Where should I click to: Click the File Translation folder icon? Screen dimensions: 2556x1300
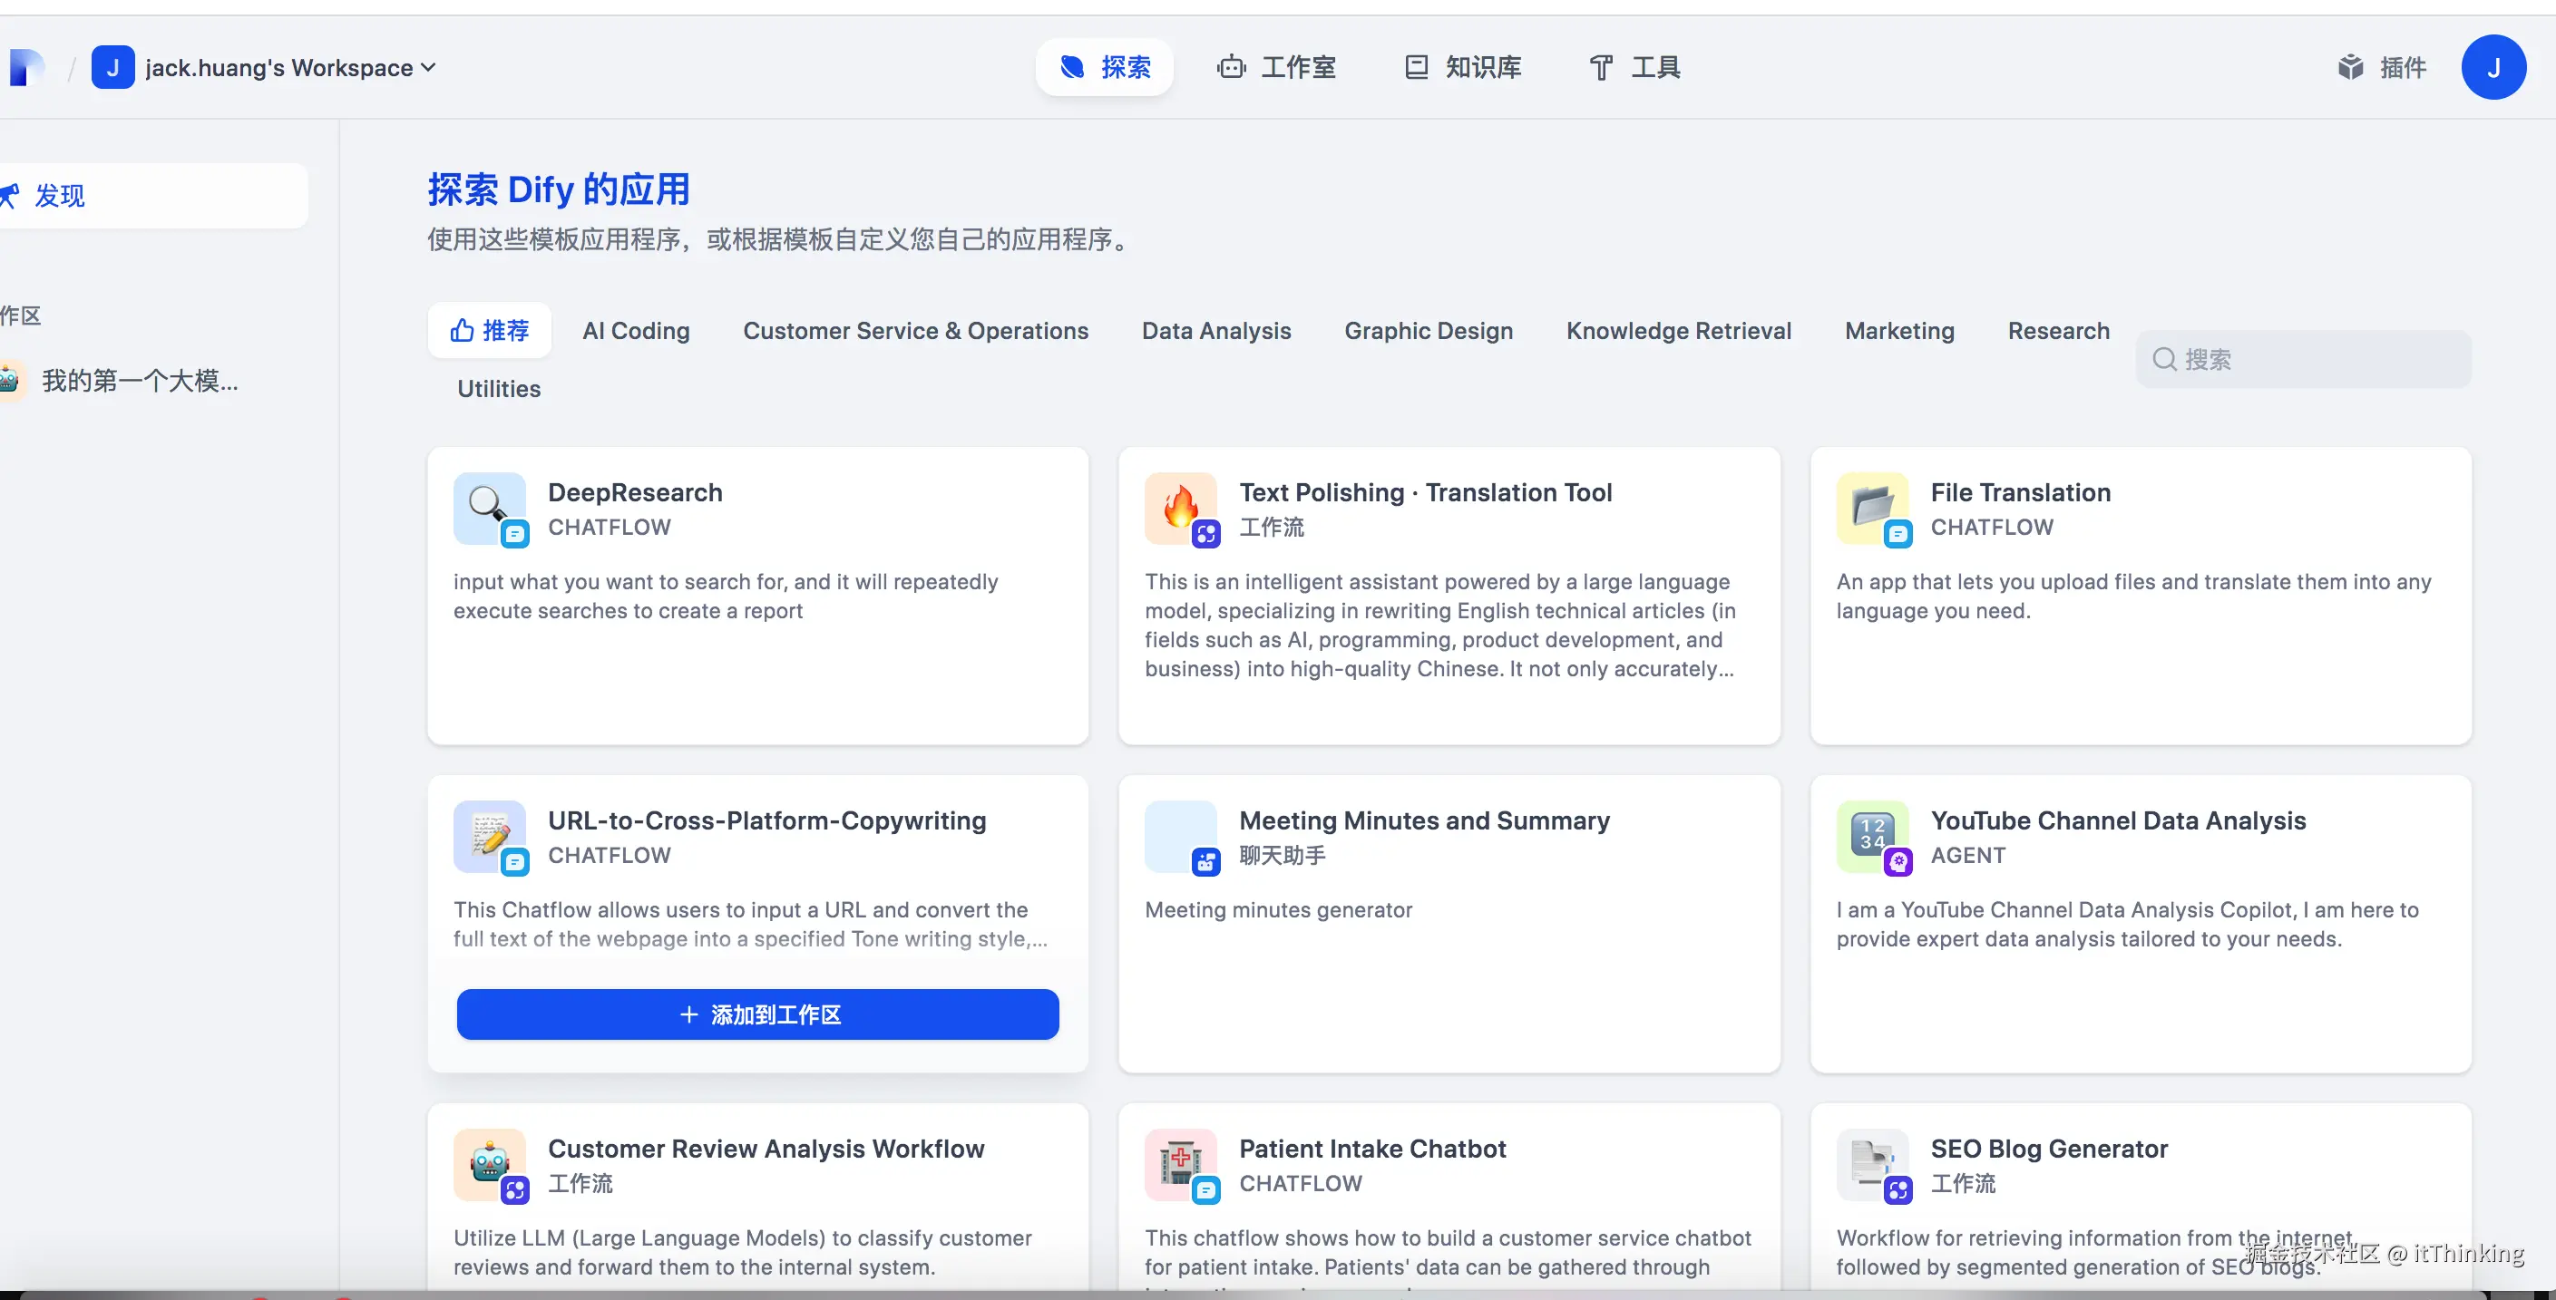1871,507
